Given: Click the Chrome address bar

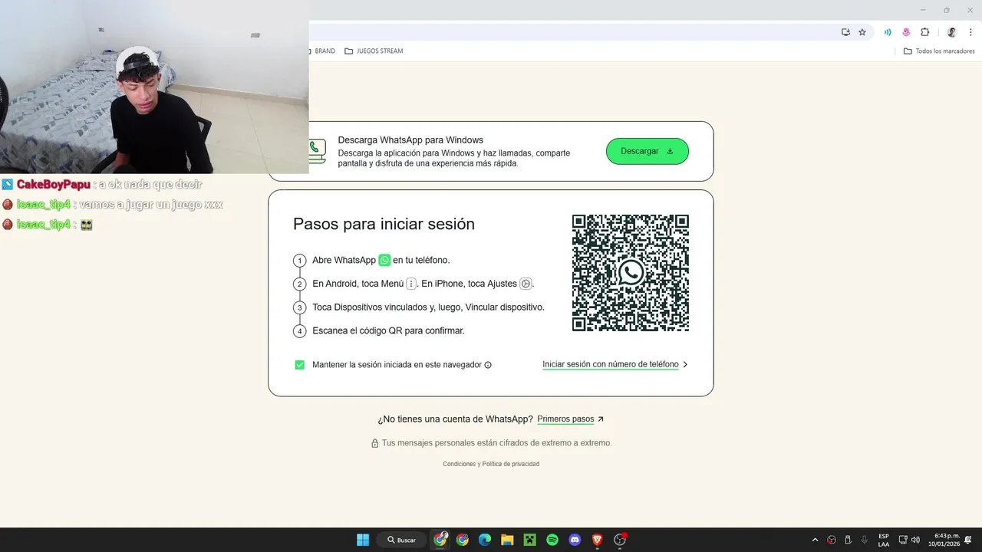Looking at the screenshot, I should (x=572, y=32).
